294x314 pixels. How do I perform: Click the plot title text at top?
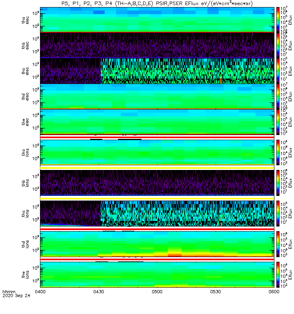(x=157, y=4)
